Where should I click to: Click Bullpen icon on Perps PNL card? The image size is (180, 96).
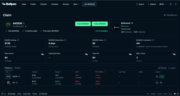130,54
